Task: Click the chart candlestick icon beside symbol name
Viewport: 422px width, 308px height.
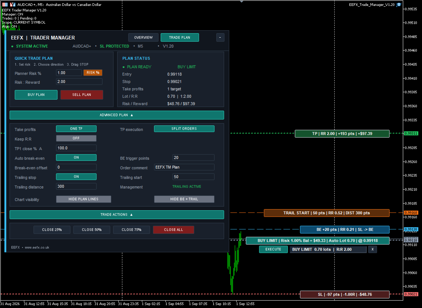Action: 13,4
